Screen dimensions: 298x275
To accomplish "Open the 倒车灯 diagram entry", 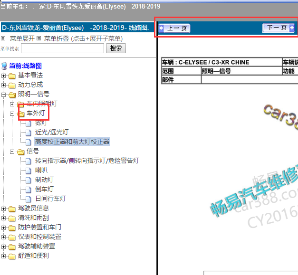I will coord(44,189).
